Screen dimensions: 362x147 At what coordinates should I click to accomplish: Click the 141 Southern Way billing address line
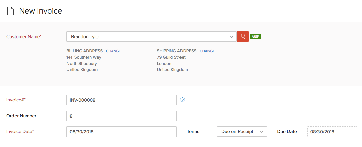pyautogui.click(x=84, y=57)
